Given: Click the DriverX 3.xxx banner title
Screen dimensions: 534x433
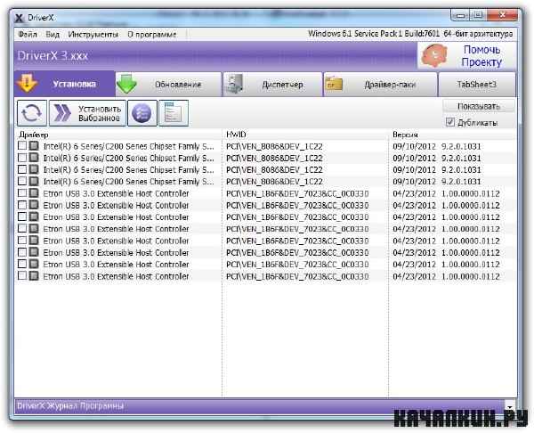Looking at the screenshot, I should tap(53, 55).
